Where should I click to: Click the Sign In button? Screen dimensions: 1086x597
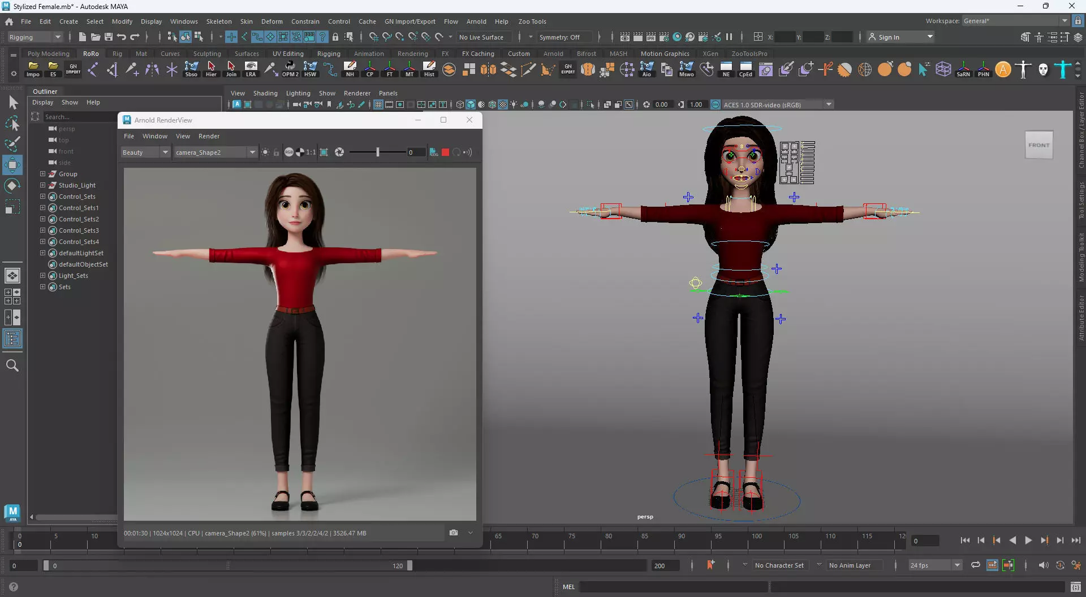point(900,37)
